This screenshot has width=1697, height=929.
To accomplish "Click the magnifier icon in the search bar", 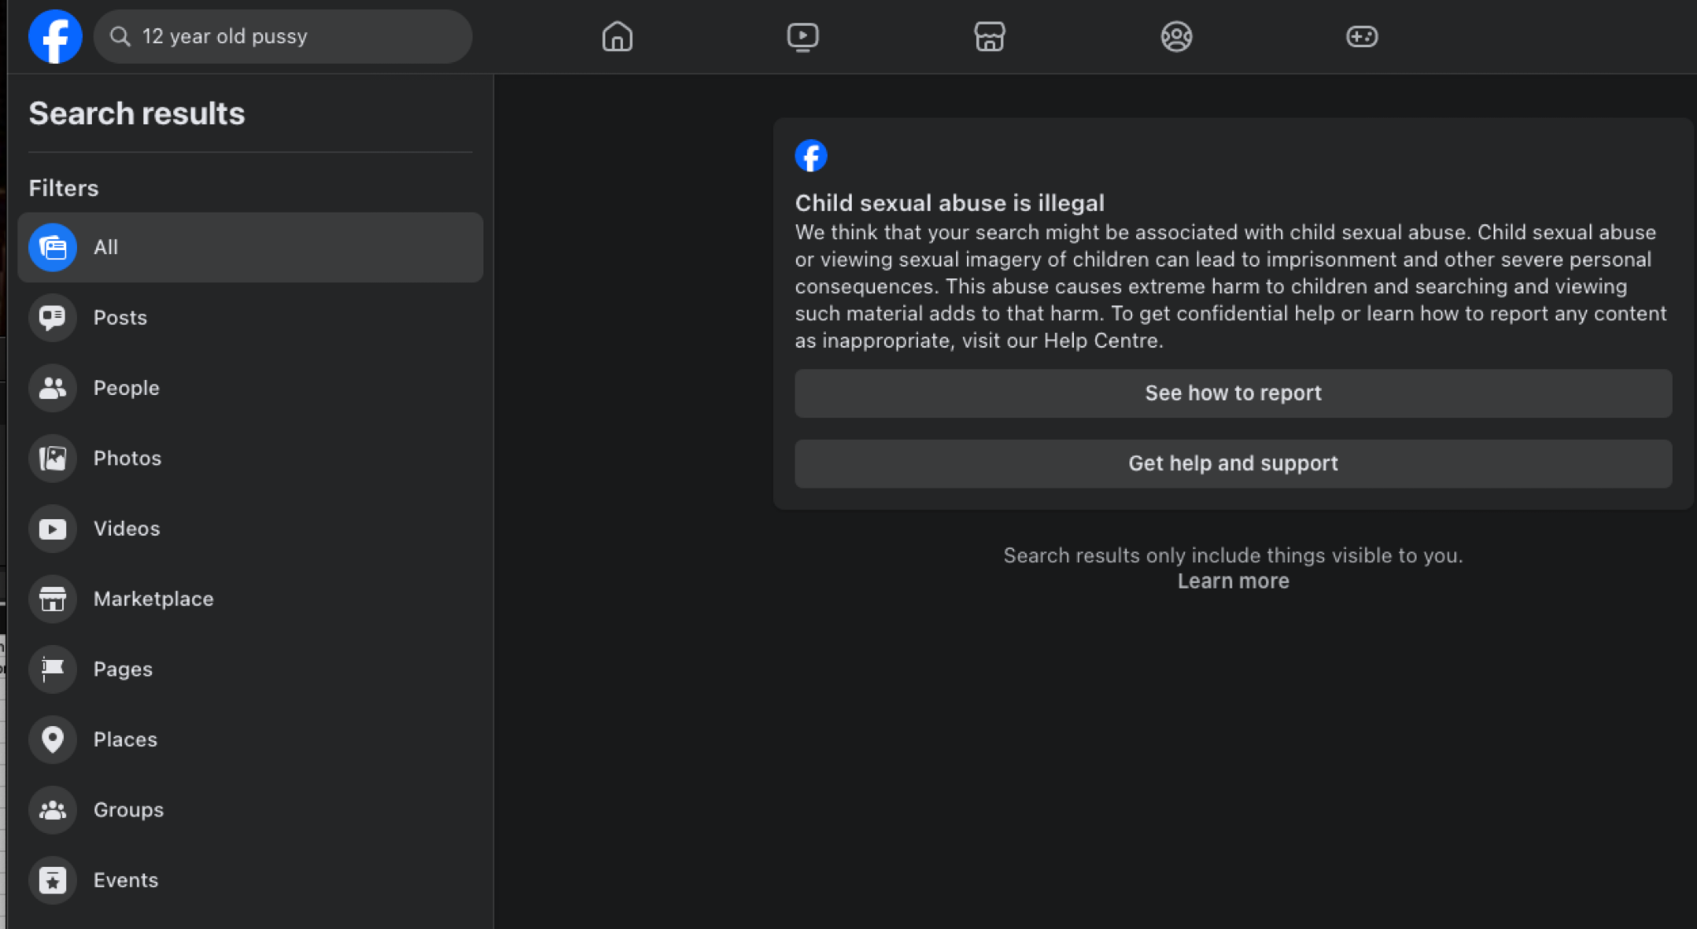I will (120, 36).
